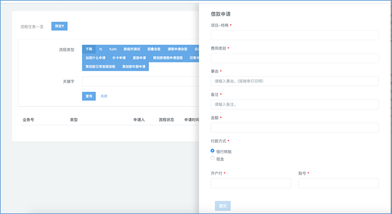Screen dimensions: 392x214
Task: Select the fz process type tag
Action: click(101, 49)
